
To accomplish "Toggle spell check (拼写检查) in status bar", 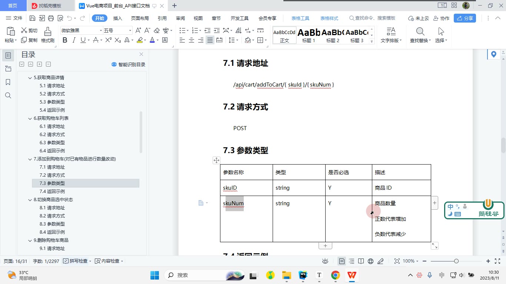I will [x=76, y=261].
